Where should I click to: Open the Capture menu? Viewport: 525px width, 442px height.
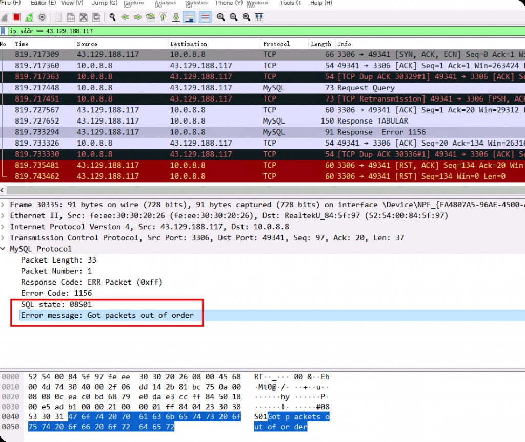point(133,4)
